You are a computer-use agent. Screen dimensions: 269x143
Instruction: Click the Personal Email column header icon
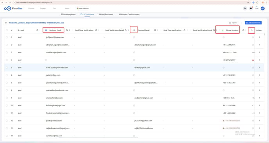point(134,30)
